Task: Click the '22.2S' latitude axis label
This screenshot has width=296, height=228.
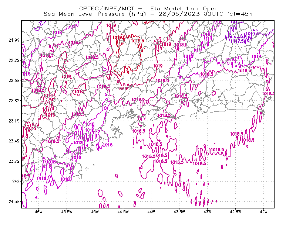Action: [x=14, y=60]
